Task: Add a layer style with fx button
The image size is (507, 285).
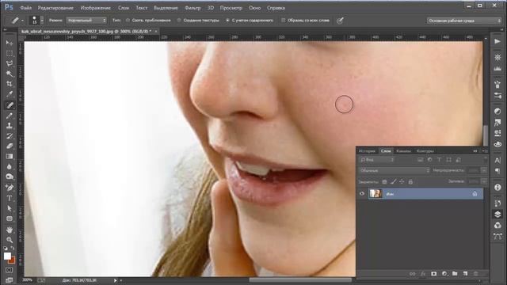Action: coord(423,274)
